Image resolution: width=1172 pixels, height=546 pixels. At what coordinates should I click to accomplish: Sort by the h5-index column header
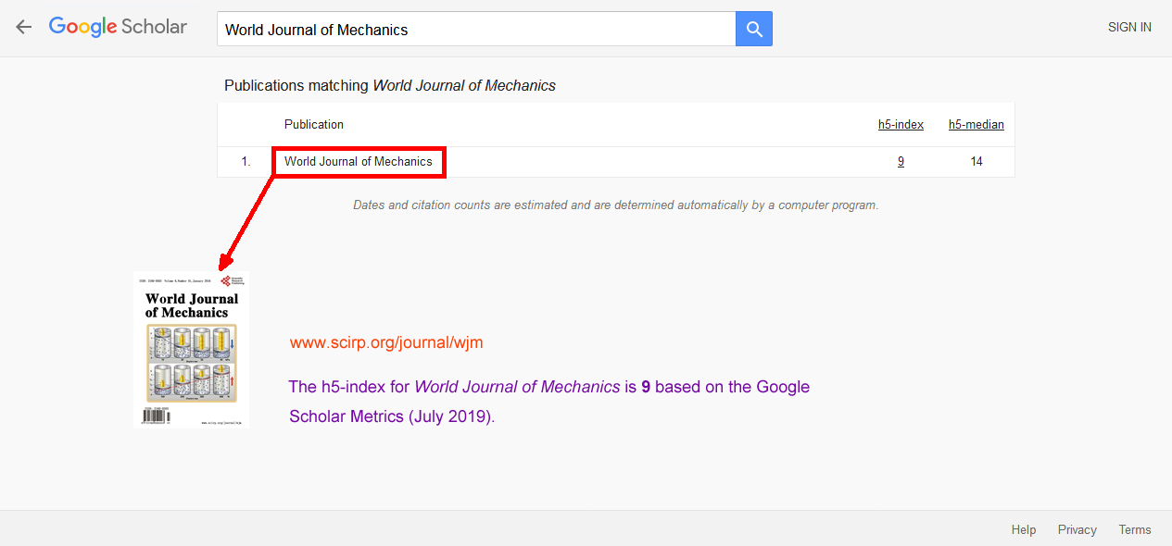(x=901, y=124)
